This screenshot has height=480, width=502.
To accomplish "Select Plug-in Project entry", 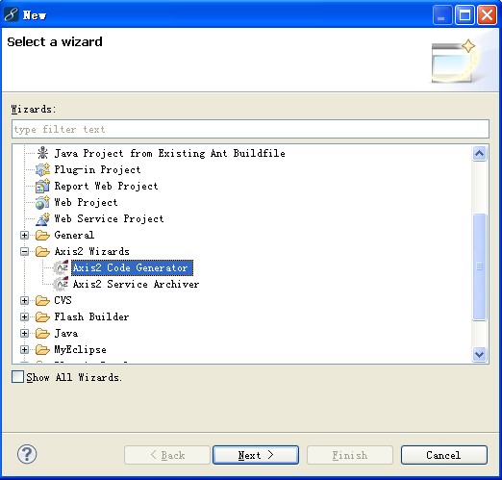I will pos(97,169).
